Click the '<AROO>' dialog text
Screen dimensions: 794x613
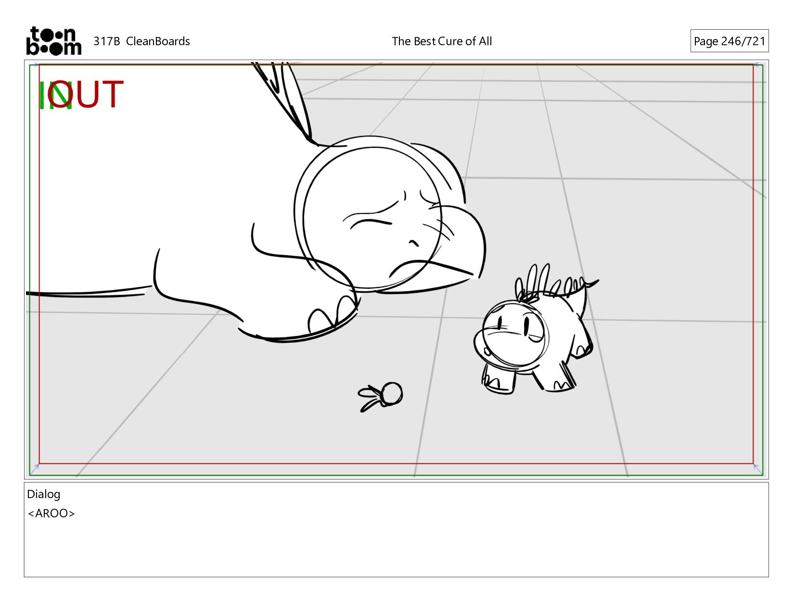coord(51,513)
